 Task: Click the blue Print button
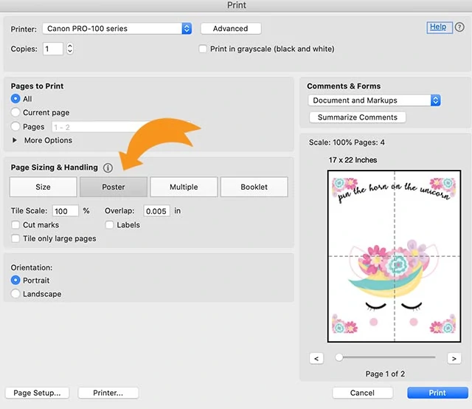[x=437, y=393]
